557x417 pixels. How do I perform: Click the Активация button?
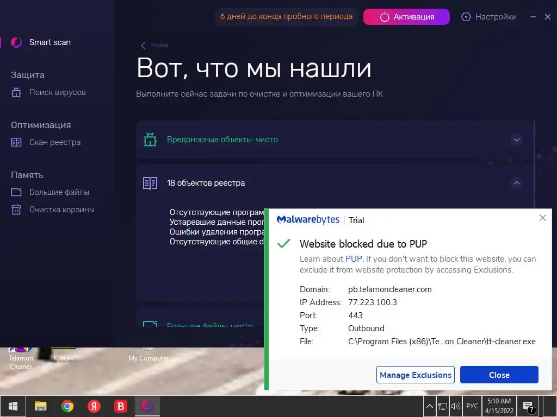[x=406, y=17]
